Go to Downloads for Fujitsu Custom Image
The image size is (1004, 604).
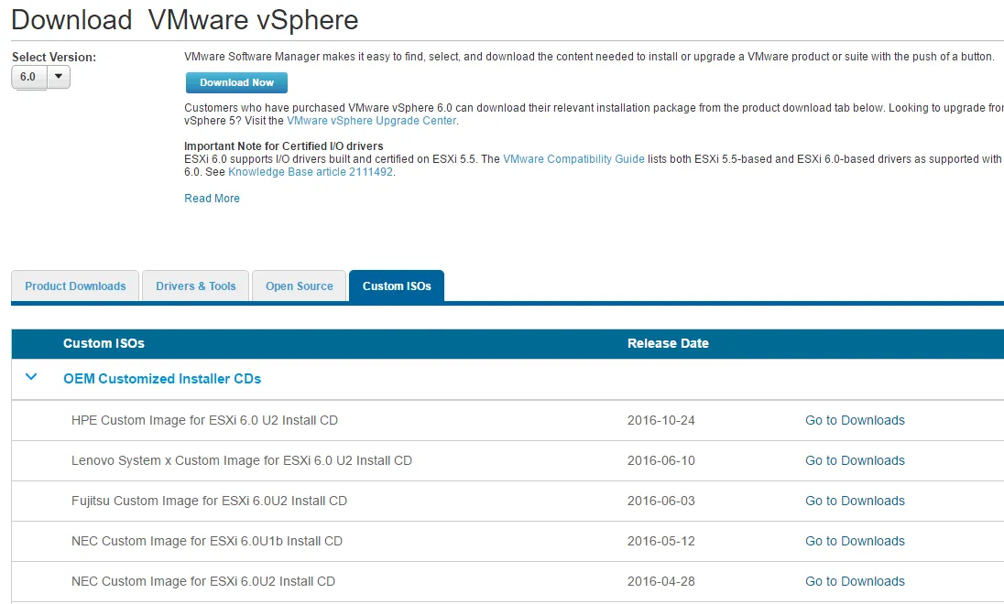[855, 502]
